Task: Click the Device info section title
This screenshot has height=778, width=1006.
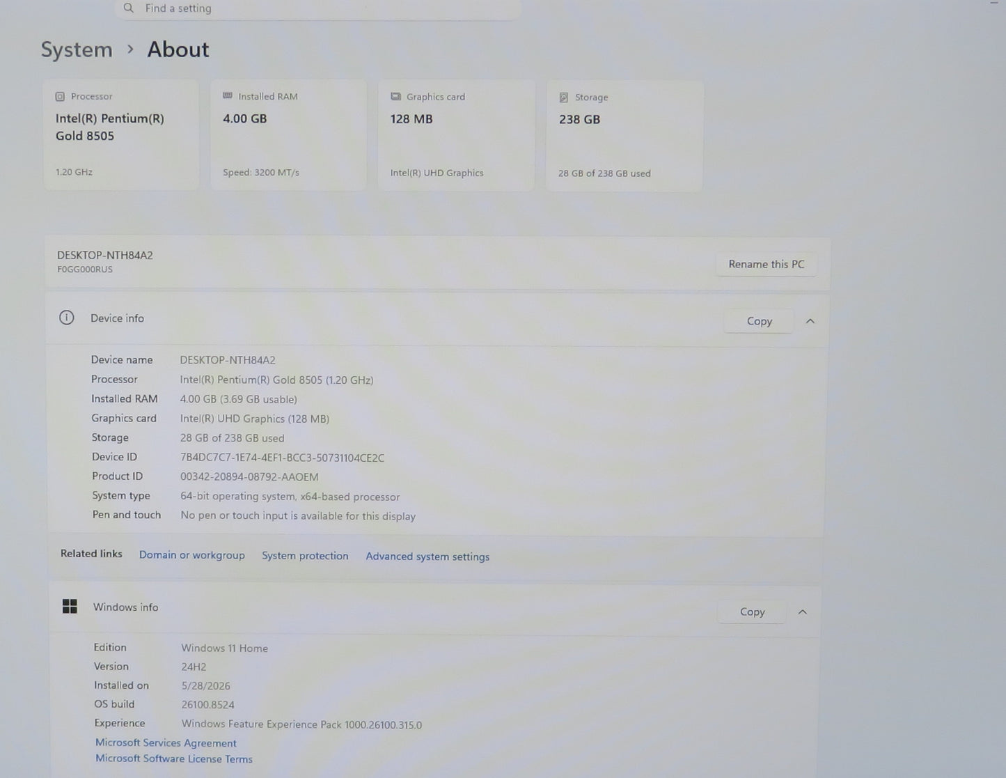Action: [118, 318]
